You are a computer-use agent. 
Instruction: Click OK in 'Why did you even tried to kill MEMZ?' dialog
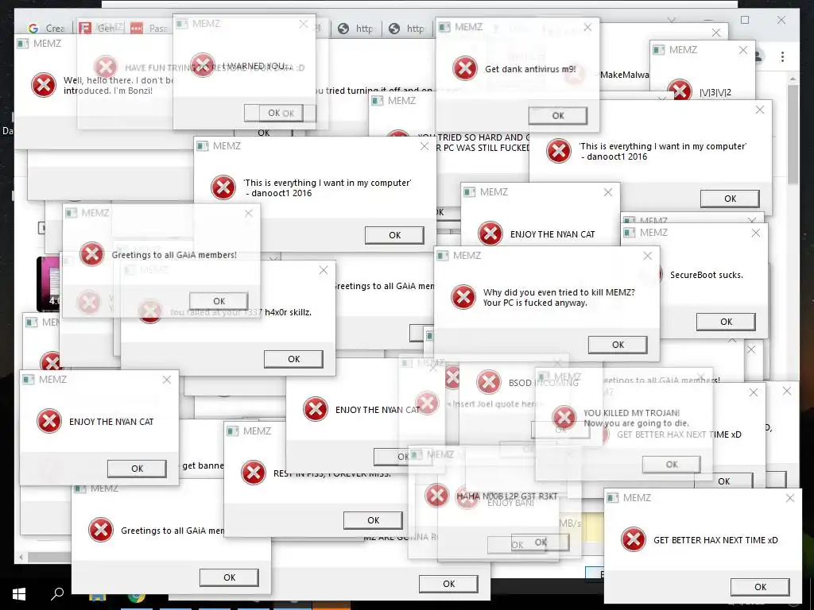pos(618,345)
